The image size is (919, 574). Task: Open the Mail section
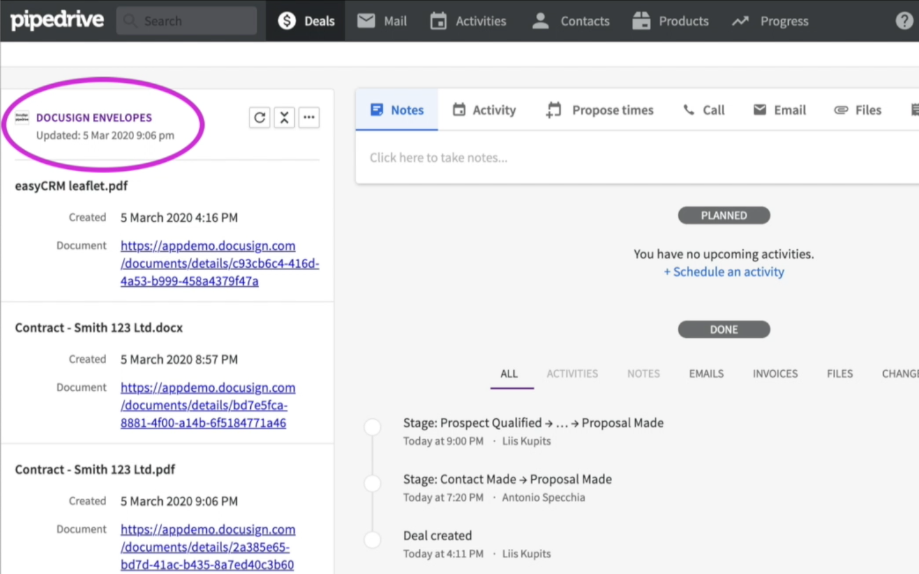point(382,21)
